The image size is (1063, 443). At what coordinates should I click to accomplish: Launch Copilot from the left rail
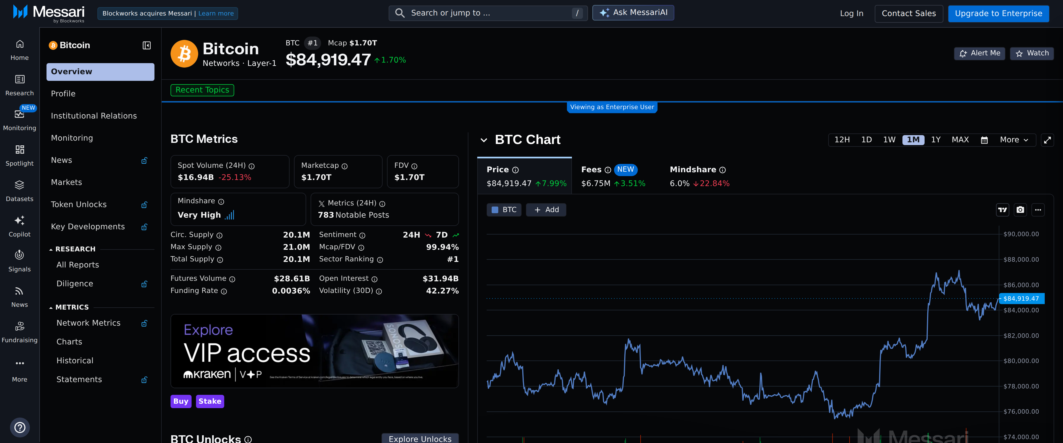19,227
